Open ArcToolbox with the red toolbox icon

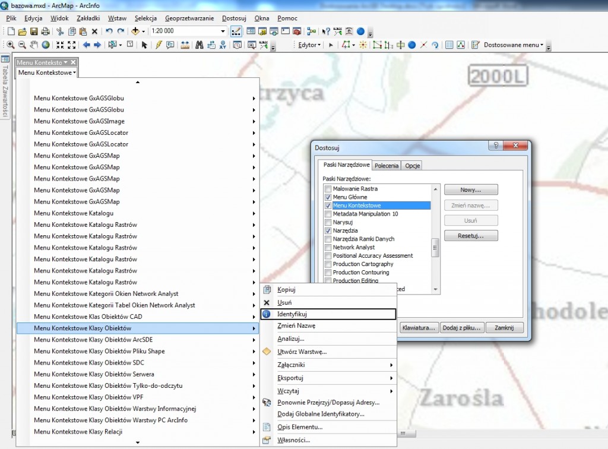coord(297,31)
